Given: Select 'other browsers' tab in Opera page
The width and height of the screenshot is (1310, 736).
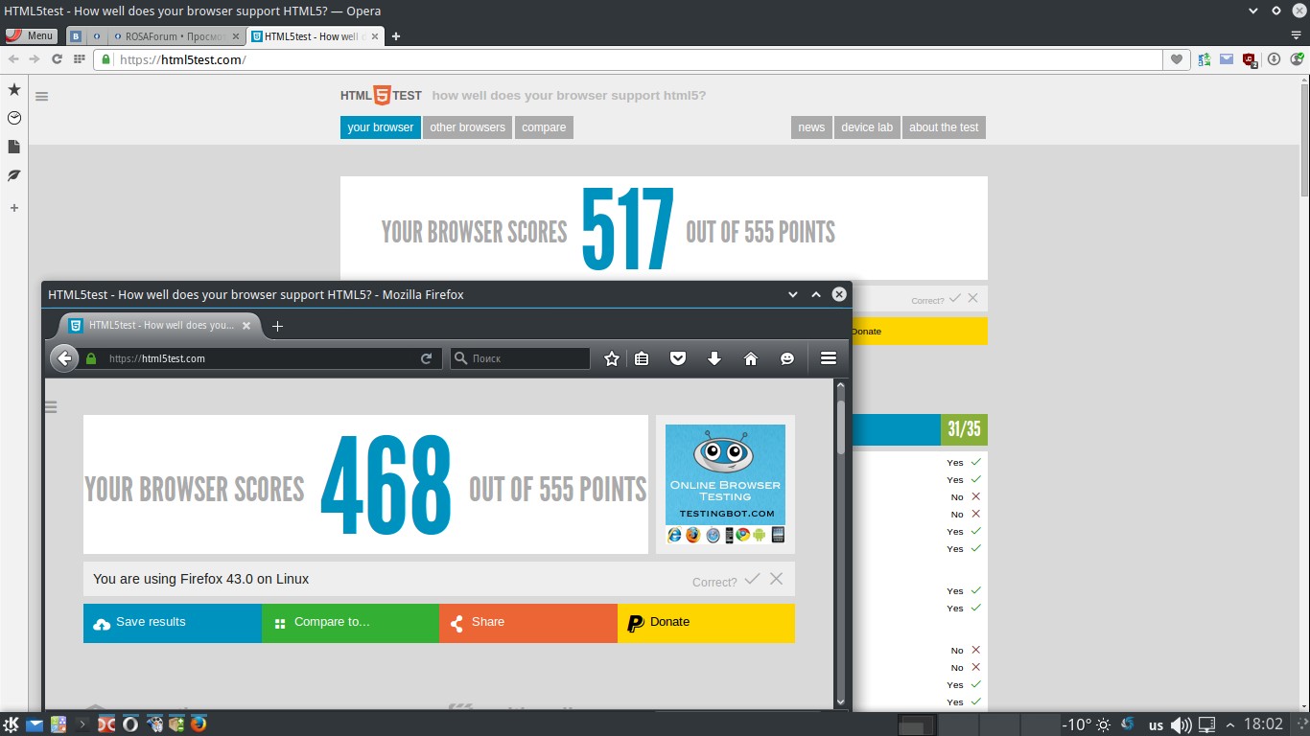Looking at the screenshot, I should click(x=467, y=127).
